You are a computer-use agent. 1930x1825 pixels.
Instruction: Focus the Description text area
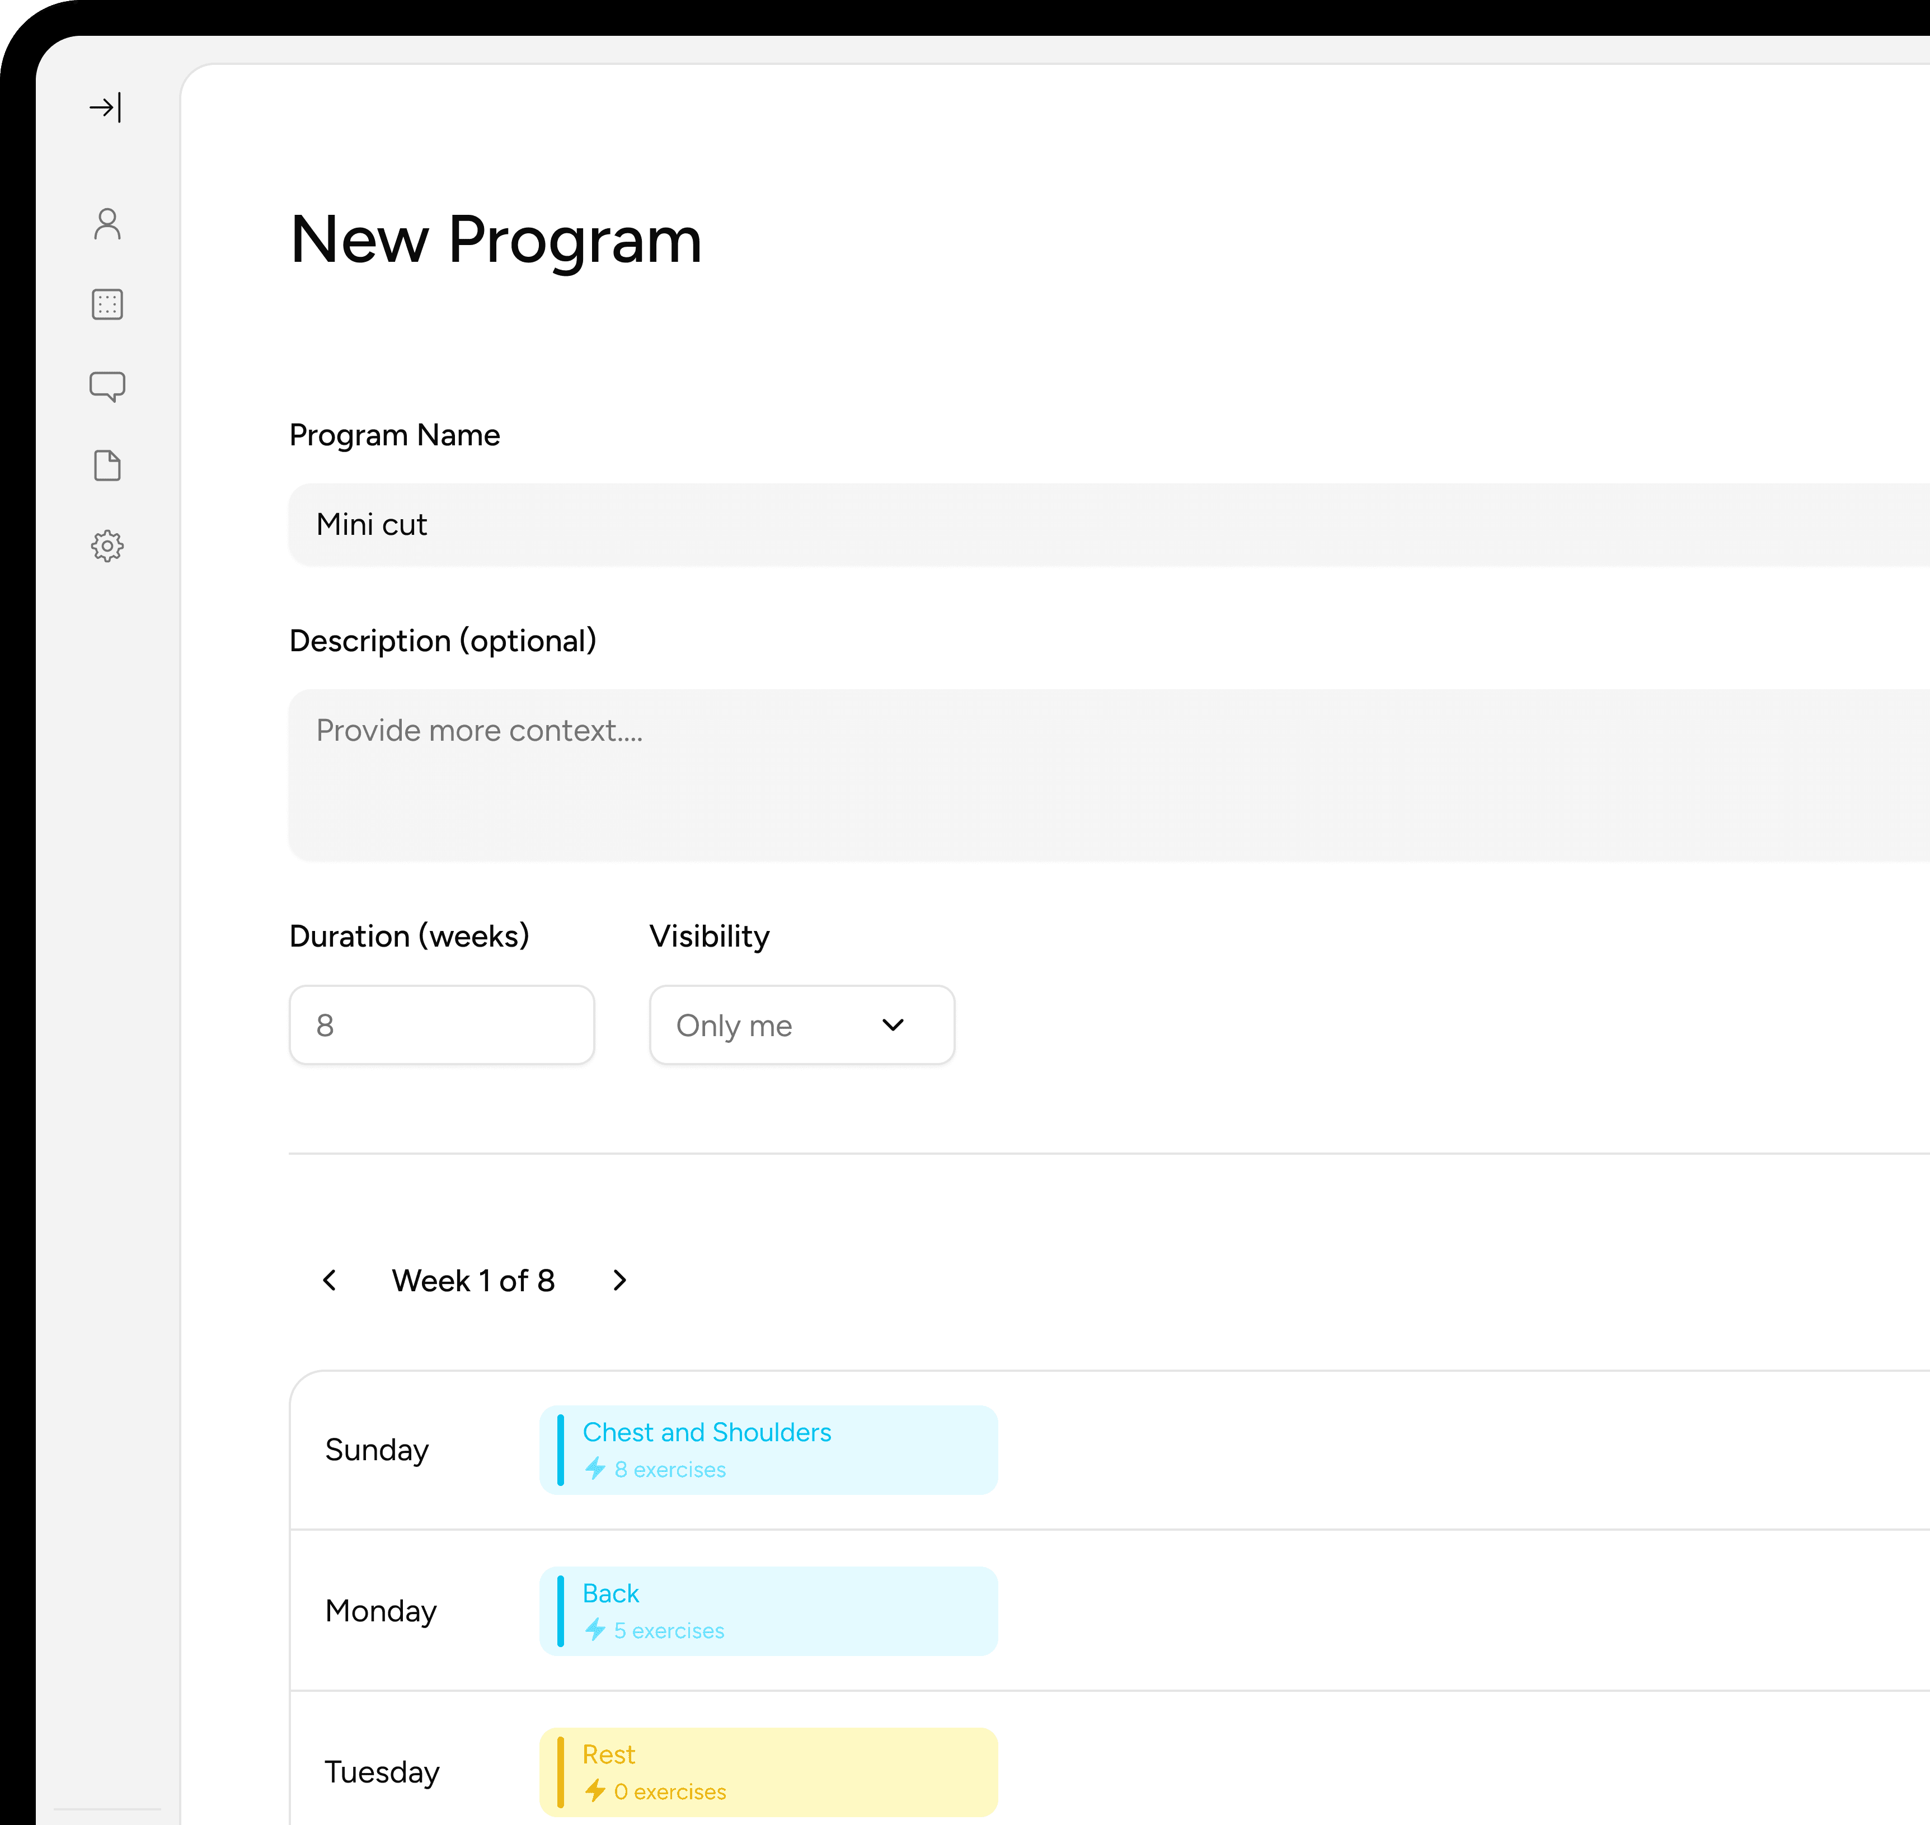click(1070, 775)
